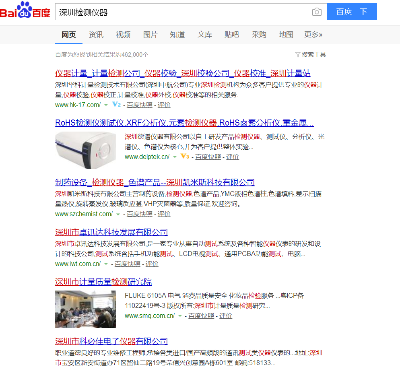
Task: Open 评价 for szchemist.com result
Action: coord(164,214)
